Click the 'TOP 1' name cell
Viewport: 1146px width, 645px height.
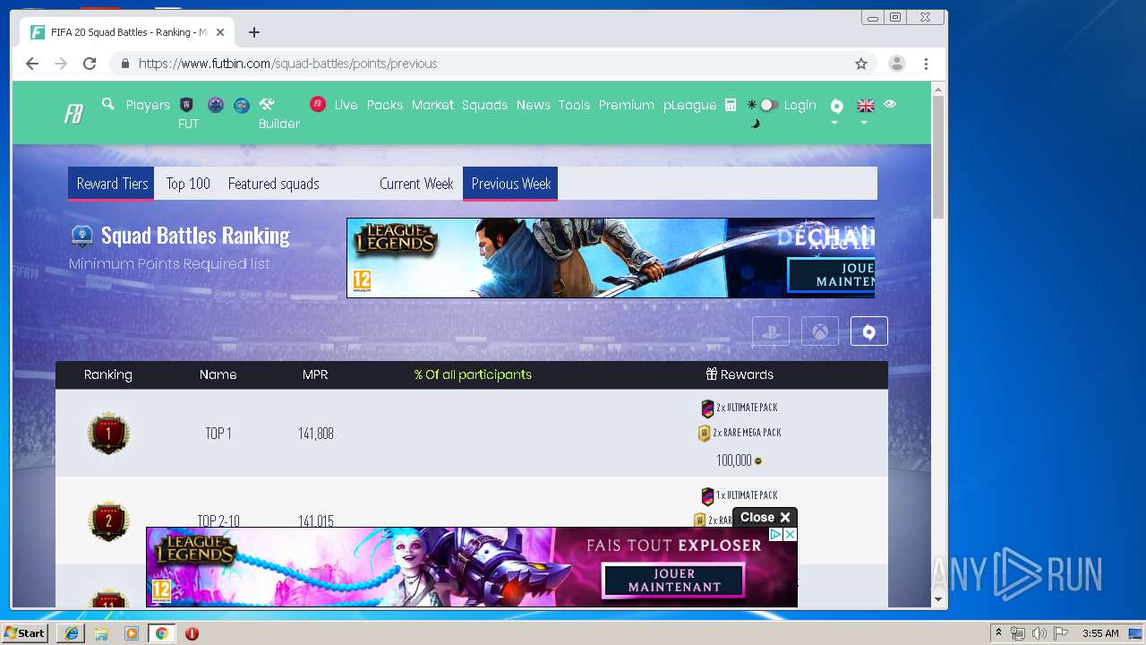click(218, 434)
